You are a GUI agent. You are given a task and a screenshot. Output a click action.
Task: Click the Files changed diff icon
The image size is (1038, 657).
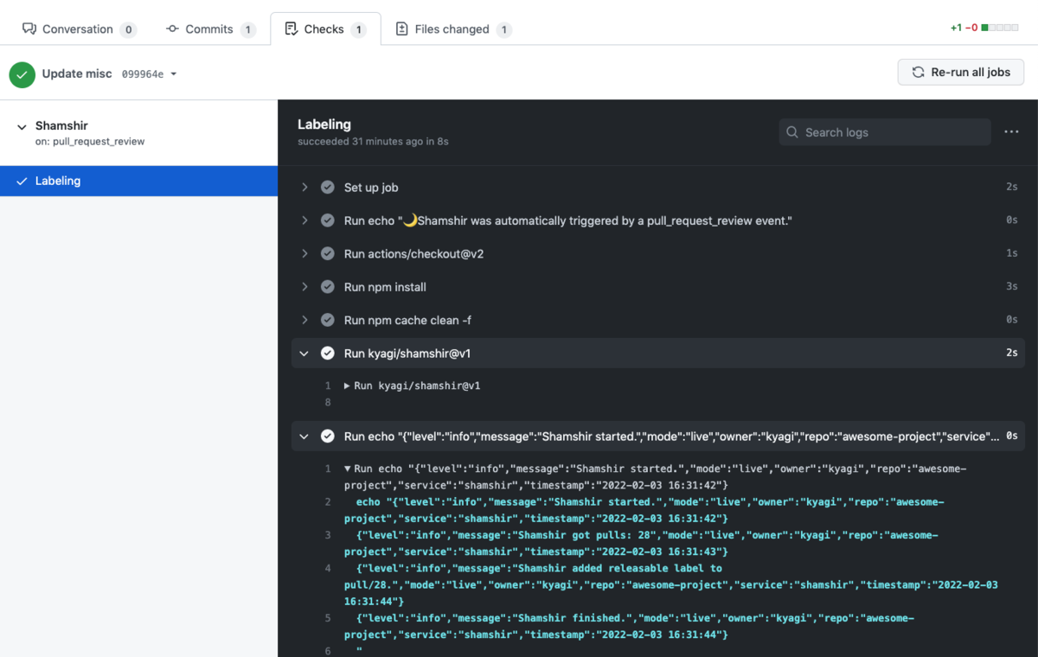pos(401,29)
